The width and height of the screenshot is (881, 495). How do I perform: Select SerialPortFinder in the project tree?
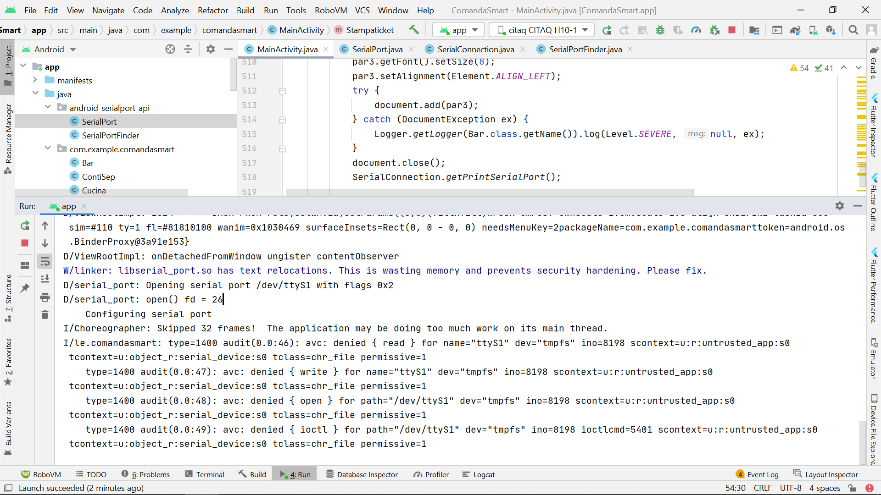pyautogui.click(x=110, y=135)
